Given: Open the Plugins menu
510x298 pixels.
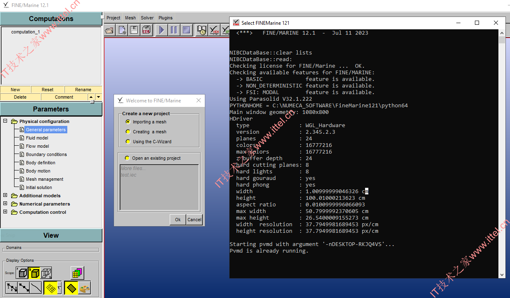Looking at the screenshot, I should pos(166,18).
